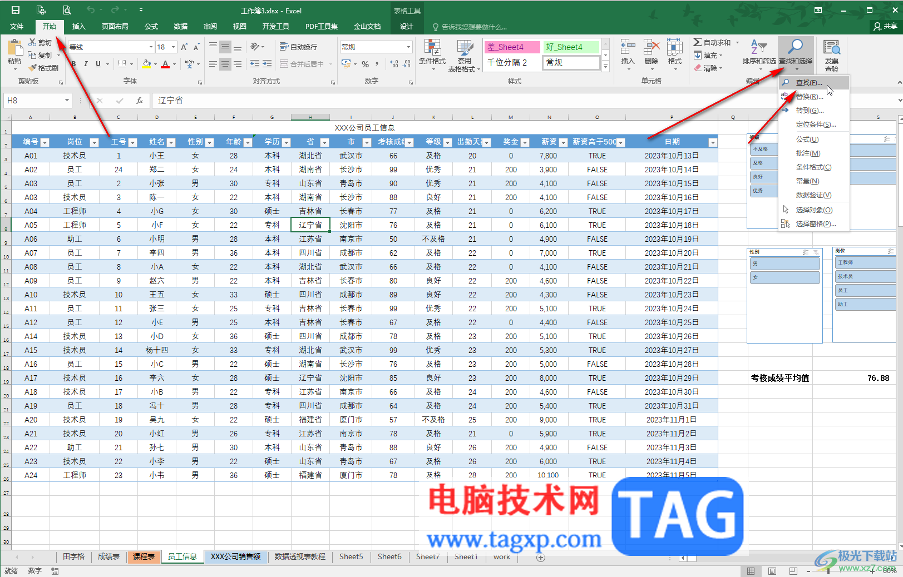Viewport: 903px width, 577px height.
Task: Click the 清除 (Clear) button
Action: (x=708, y=68)
